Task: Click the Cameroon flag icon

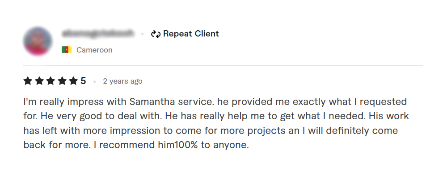Action: (67, 50)
